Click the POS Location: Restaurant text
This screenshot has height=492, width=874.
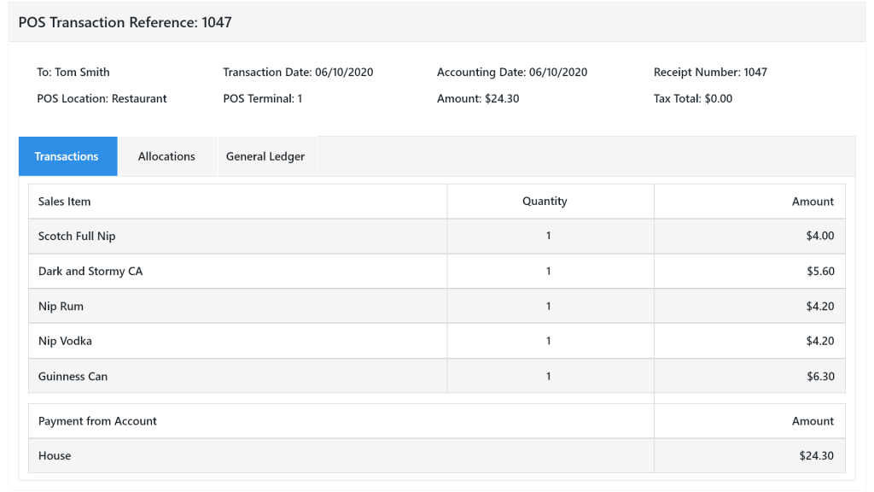[x=102, y=98]
